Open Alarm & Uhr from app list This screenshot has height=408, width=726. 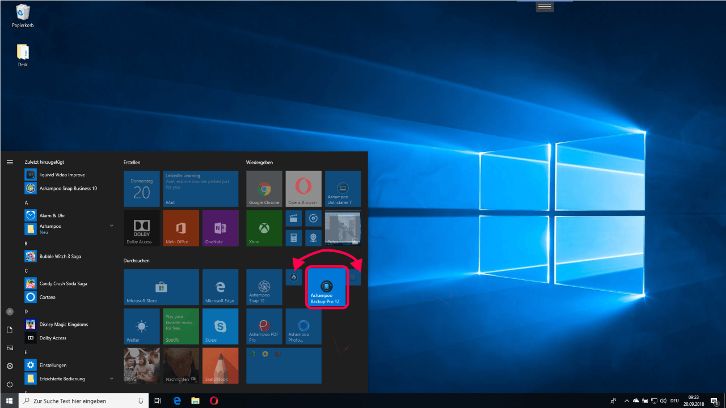[x=70, y=215]
